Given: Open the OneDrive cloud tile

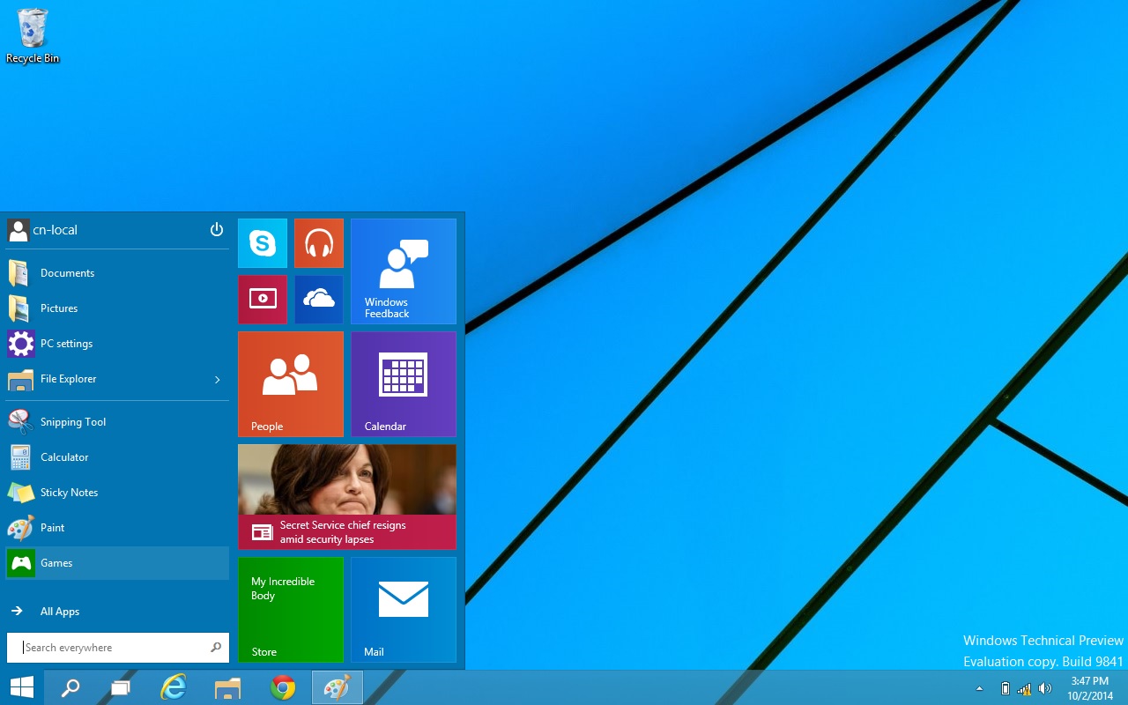Looking at the screenshot, I should [x=318, y=300].
